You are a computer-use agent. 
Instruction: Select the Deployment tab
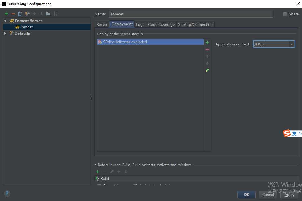point(122,24)
